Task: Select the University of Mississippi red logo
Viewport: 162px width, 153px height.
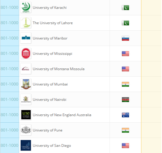Action: (26, 53)
